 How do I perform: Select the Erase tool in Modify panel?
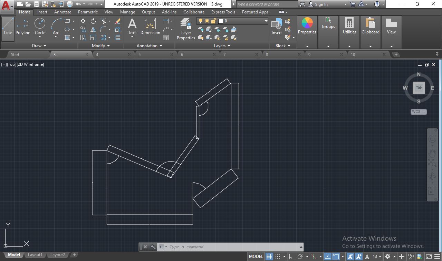[117, 21]
